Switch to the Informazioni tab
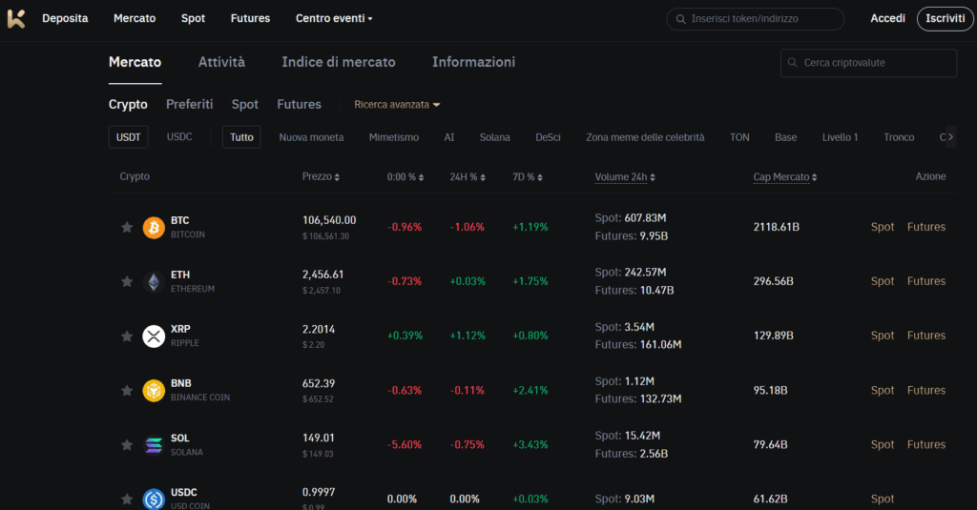The width and height of the screenshot is (977, 510). point(473,62)
